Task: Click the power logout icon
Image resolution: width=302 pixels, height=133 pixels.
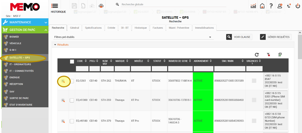Action: coord(297,6)
